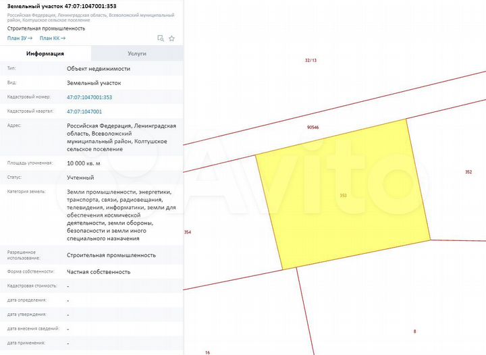486x355 pixels.
Task: Click the Учтенный status value
Action: [80, 177]
